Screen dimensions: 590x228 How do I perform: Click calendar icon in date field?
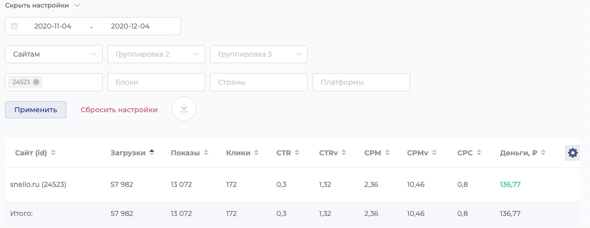coord(15,26)
